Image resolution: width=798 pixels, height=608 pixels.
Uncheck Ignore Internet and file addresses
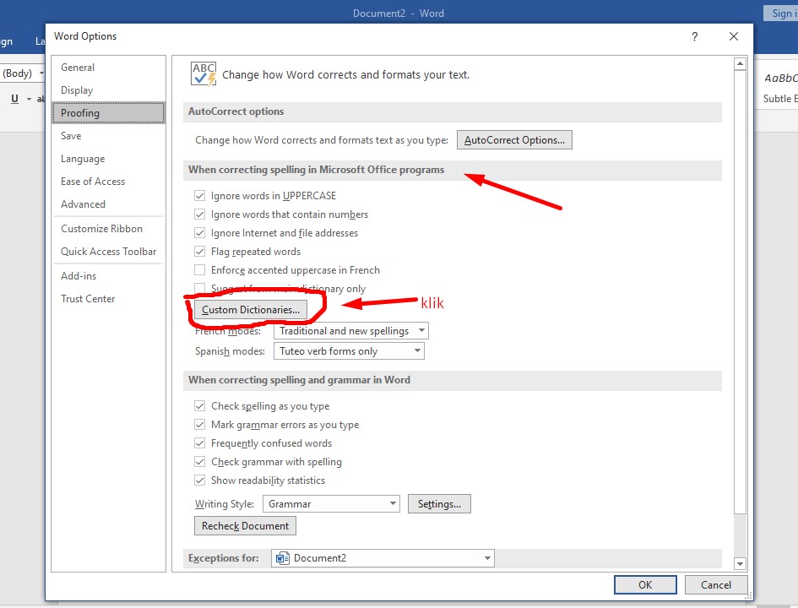[x=200, y=233]
